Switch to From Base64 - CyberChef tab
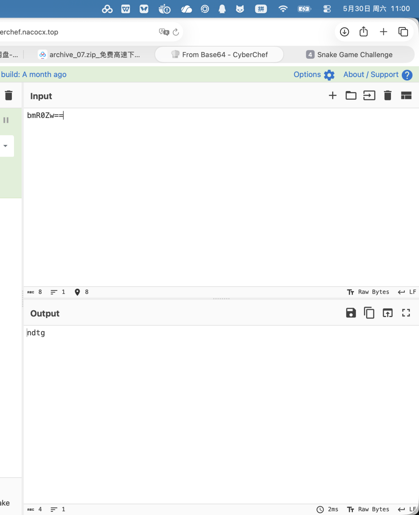This screenshot has height=515, width=419. coord(219,55)
